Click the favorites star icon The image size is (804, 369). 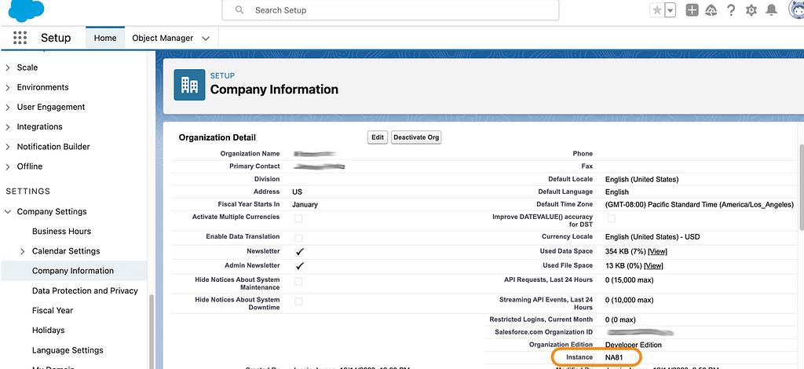(x=656, y=10)
